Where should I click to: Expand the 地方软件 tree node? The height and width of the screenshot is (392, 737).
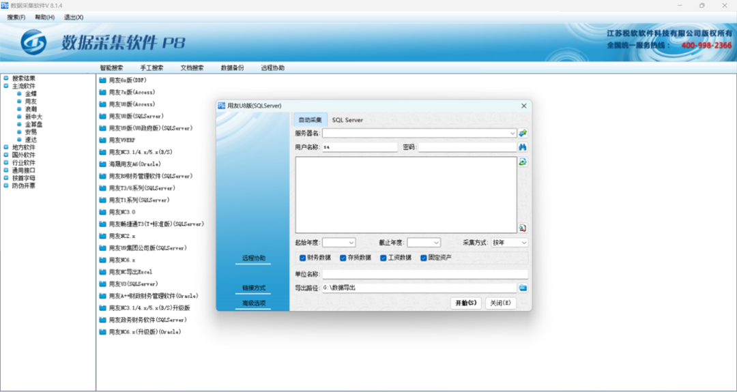coord(6,147)
